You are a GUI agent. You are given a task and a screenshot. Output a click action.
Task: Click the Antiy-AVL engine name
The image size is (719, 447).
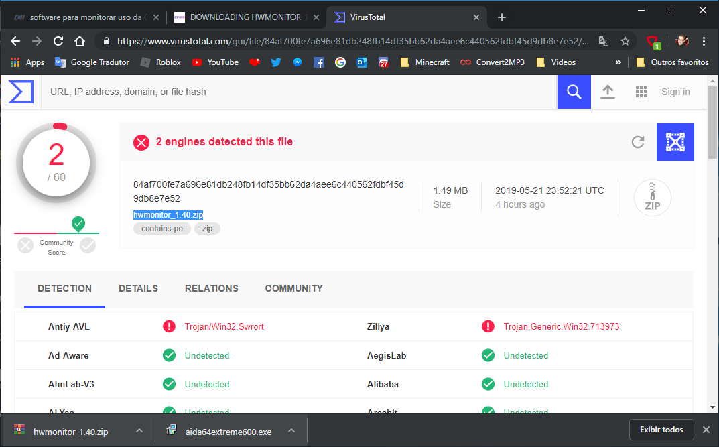(69, 326)
